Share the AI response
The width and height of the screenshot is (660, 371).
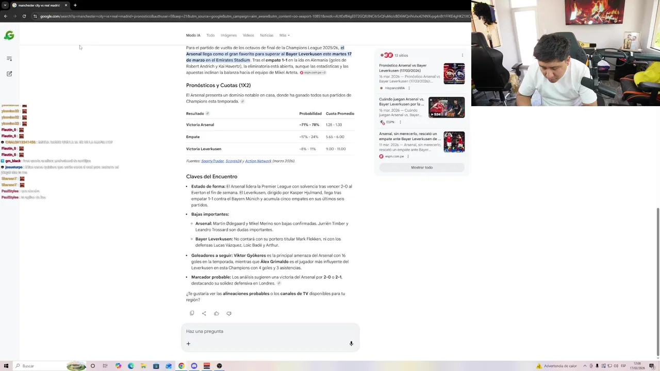click(204, 313)
